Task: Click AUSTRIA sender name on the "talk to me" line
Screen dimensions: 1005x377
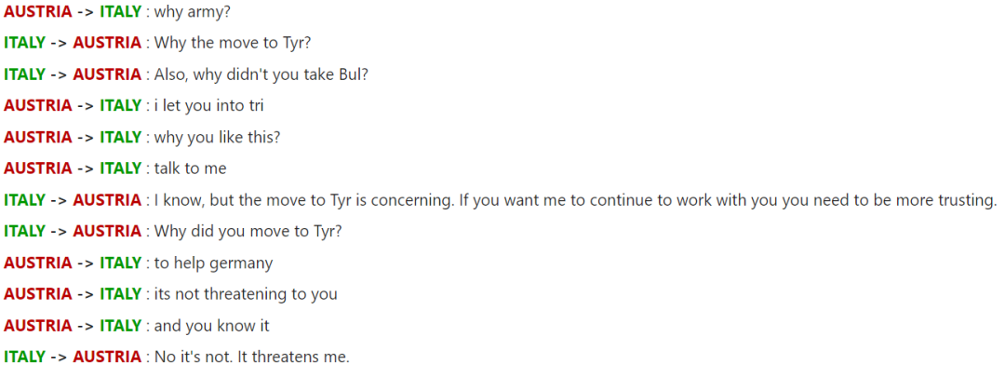Action: coord(37,168)
